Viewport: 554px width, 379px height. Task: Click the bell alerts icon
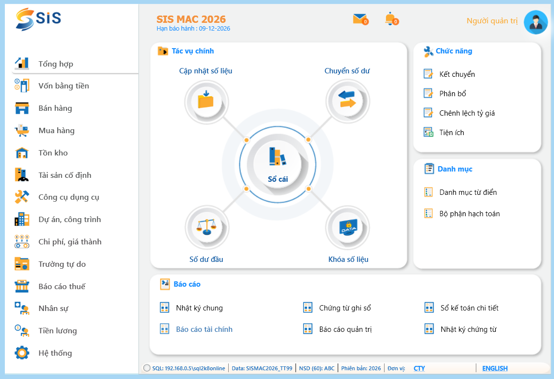[390, 19]
